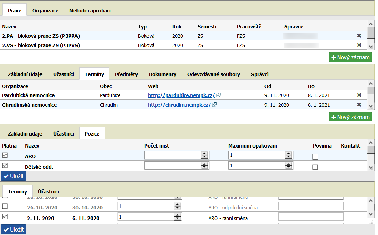The width and height of the screenshot is (378, 235).
Task: Delete the 2.VS bloková praxe row
Action: click(359, 45)
